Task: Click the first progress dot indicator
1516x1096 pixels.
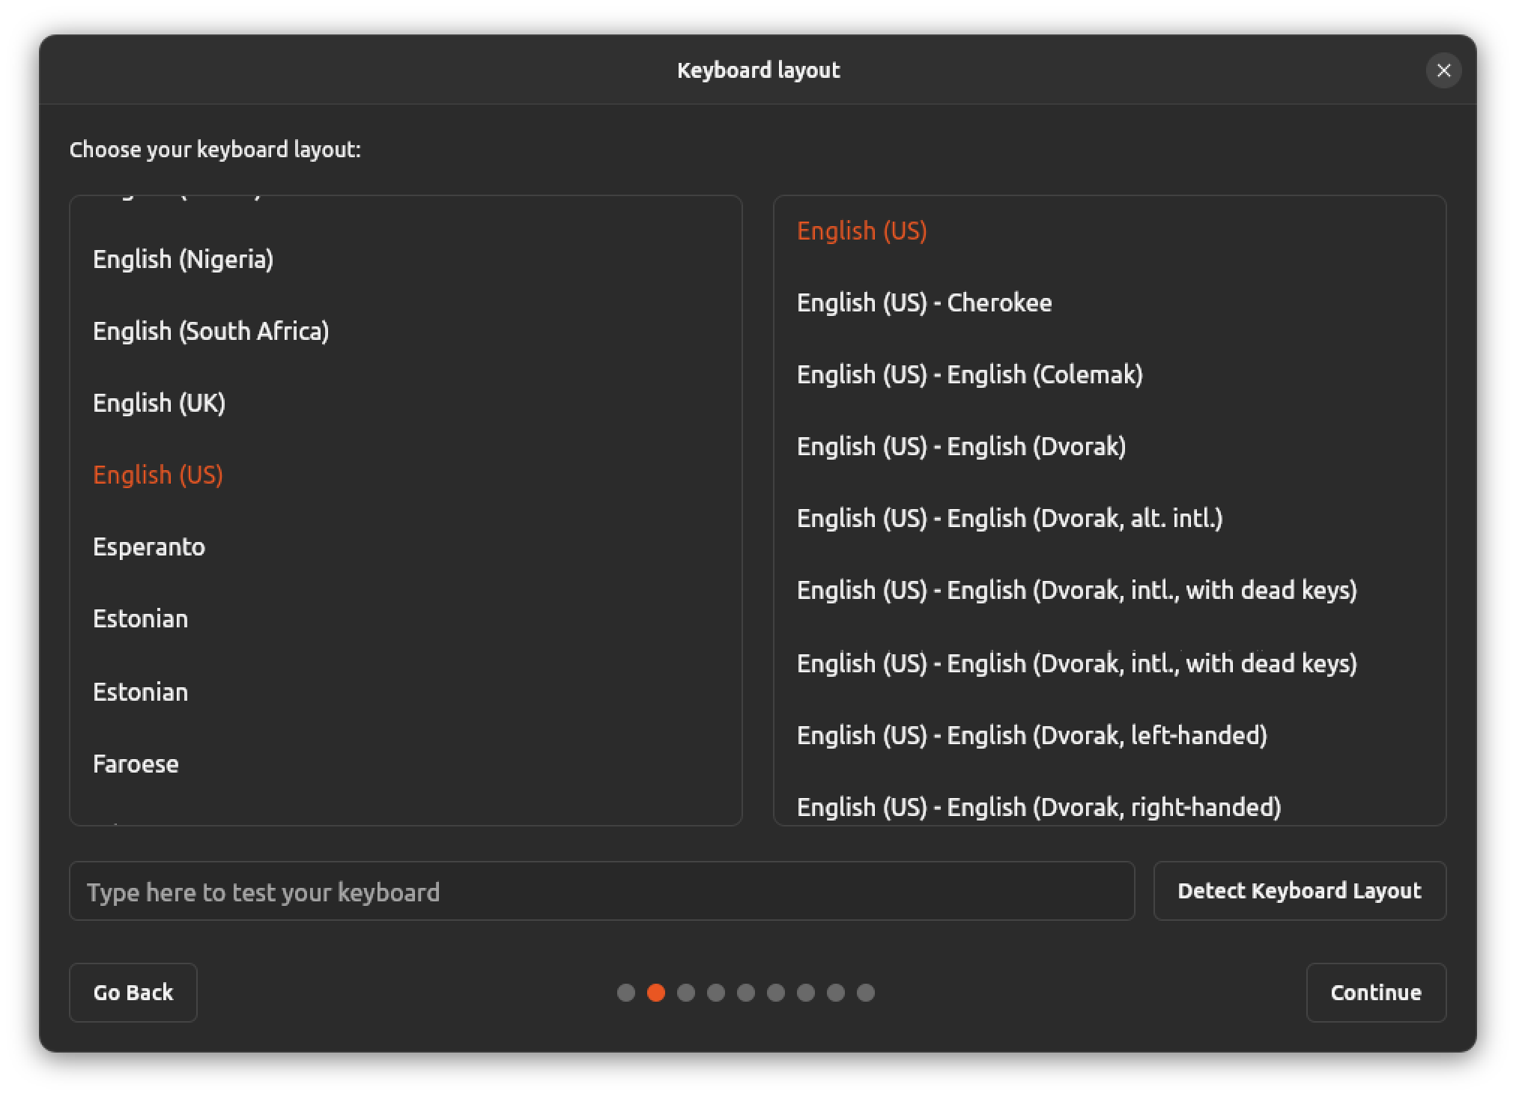Action: (625, 993)
